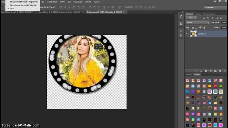Screen dimensions: 228x128
Task: Open the 3D menu
Action: (69, 2)
